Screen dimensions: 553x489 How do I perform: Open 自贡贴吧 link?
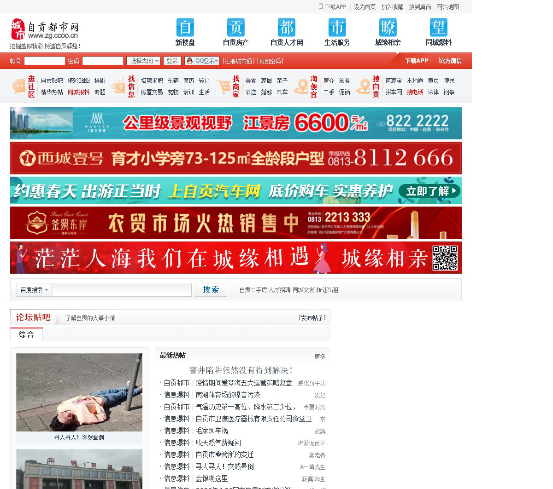coord(52,81)
